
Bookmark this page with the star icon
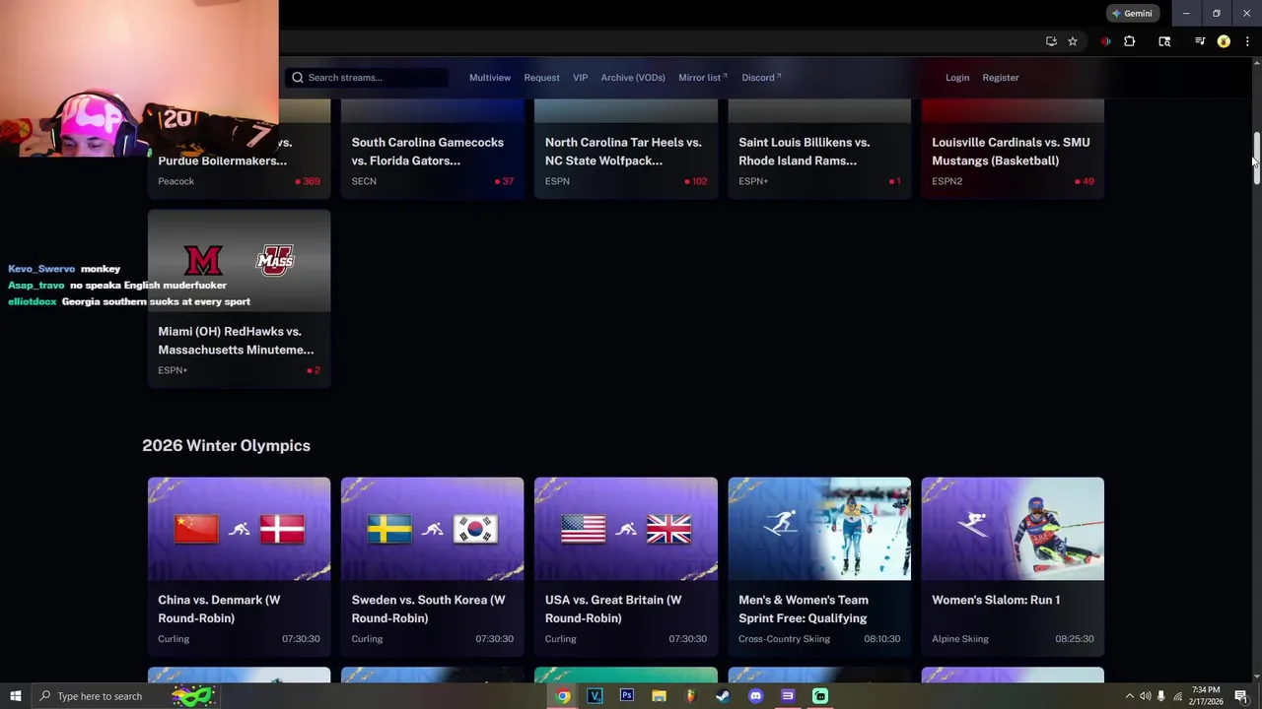click(1073, 41)
